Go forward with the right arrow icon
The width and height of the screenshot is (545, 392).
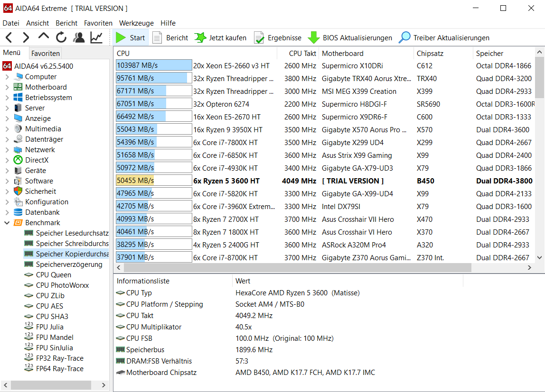click(26, 37)
